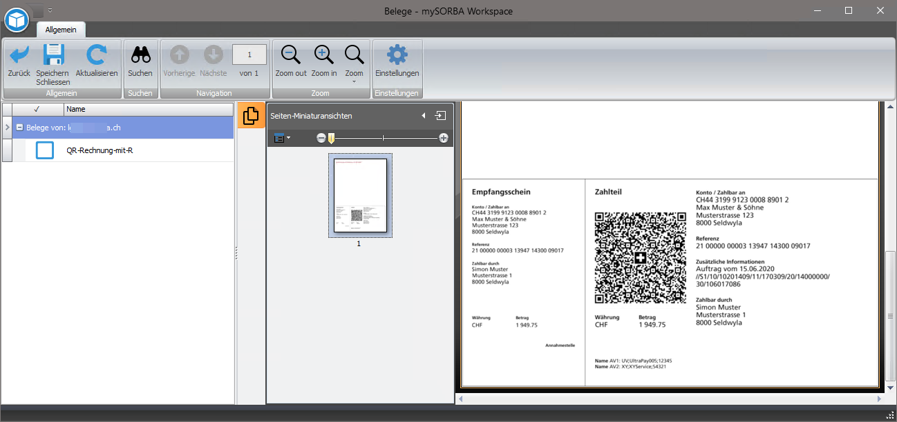Open the mySORBA application cube menu
Image resolution: width=897 pixels, height=422 pixels.
(x=16, y=19)
